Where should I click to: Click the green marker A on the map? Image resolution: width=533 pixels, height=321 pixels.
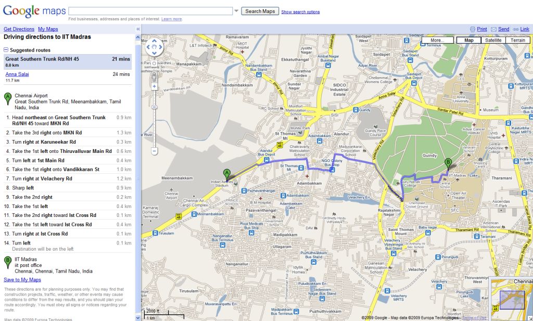(227, 174)
